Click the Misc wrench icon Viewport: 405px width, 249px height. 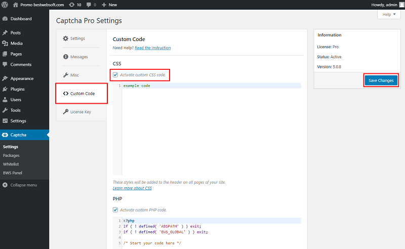[66, 75]
